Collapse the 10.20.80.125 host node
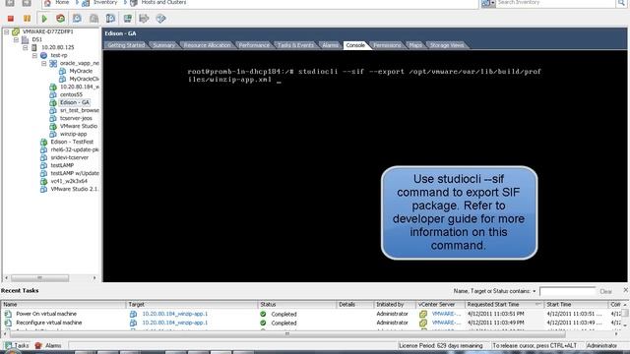This screenshot has width=630, height=354. [x=25, y=47]
